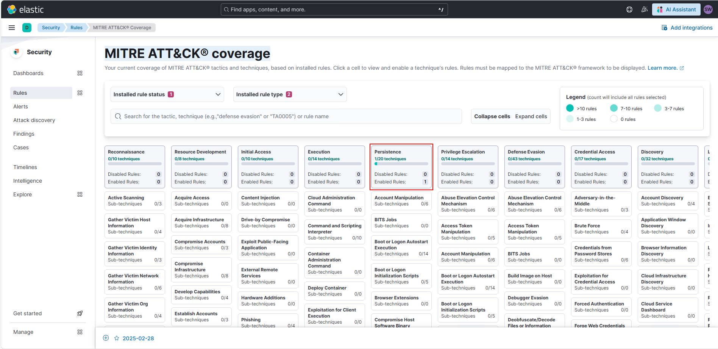Image resolution: width=718 pixels, height=349 pixels.
Task: Click Expand cells button
Action: point(531,116)
